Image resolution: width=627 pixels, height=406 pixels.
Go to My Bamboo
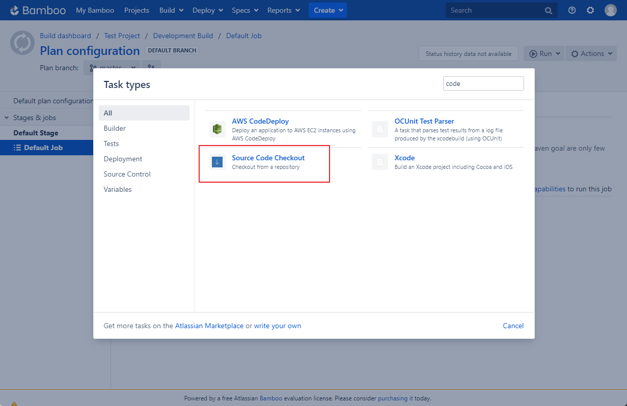[x=95, y=10]
